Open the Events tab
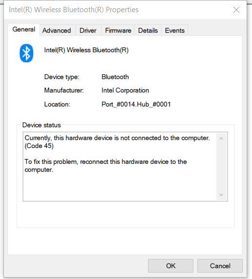This screenshot has width=252, height=279. coord(174,30)
